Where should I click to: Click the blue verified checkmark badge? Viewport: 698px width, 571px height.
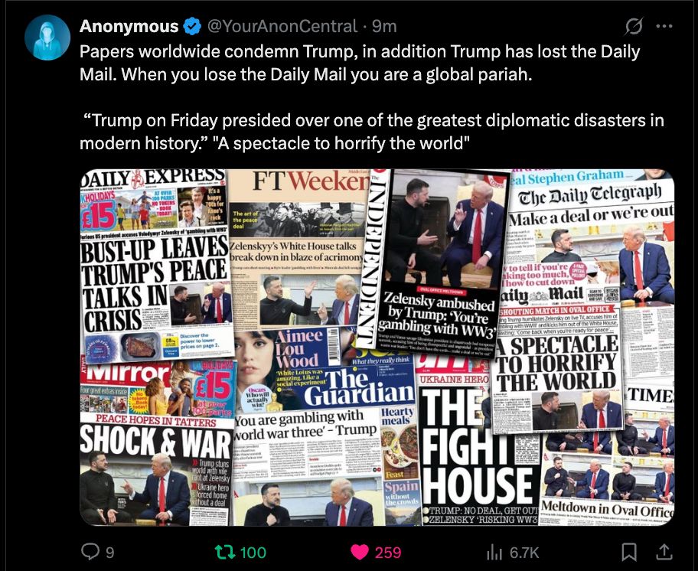point(192,27)
